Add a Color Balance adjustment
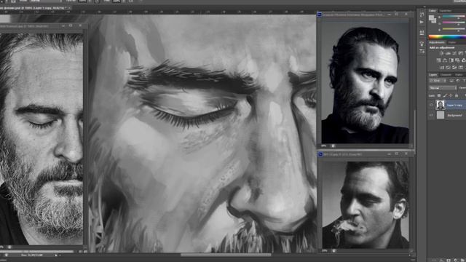The width and height of the screenshot is (466, 262). [445, 60]
